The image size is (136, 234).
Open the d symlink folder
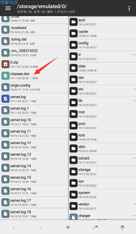point(102,56)
